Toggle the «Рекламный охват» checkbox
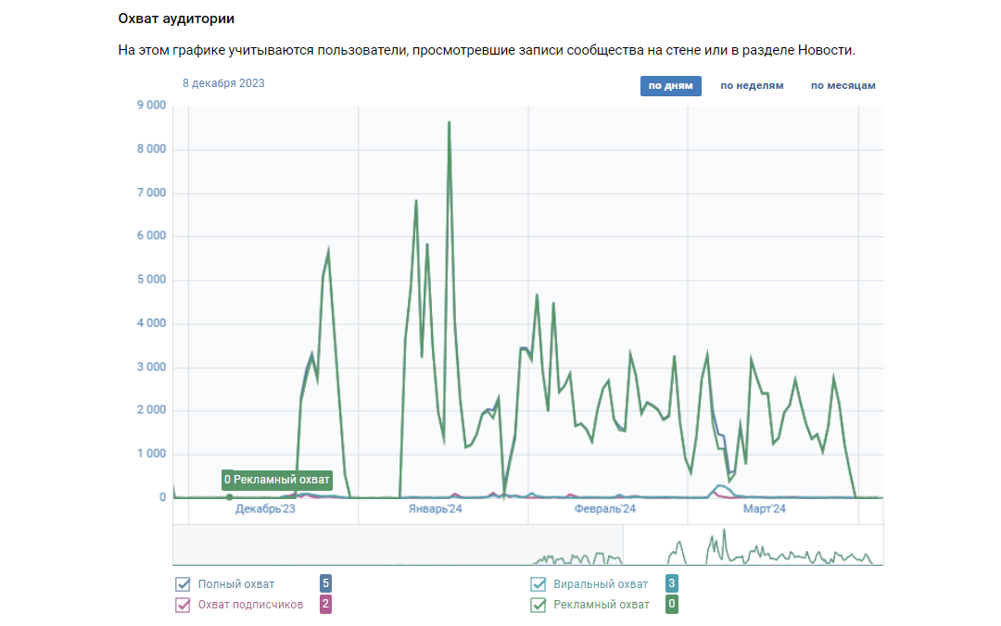Image resolution: width=1001 pixels, height=626 pixels. pos(539,605)
